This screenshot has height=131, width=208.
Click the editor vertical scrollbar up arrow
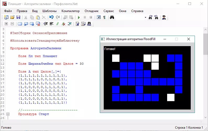(x=205, y=30)
